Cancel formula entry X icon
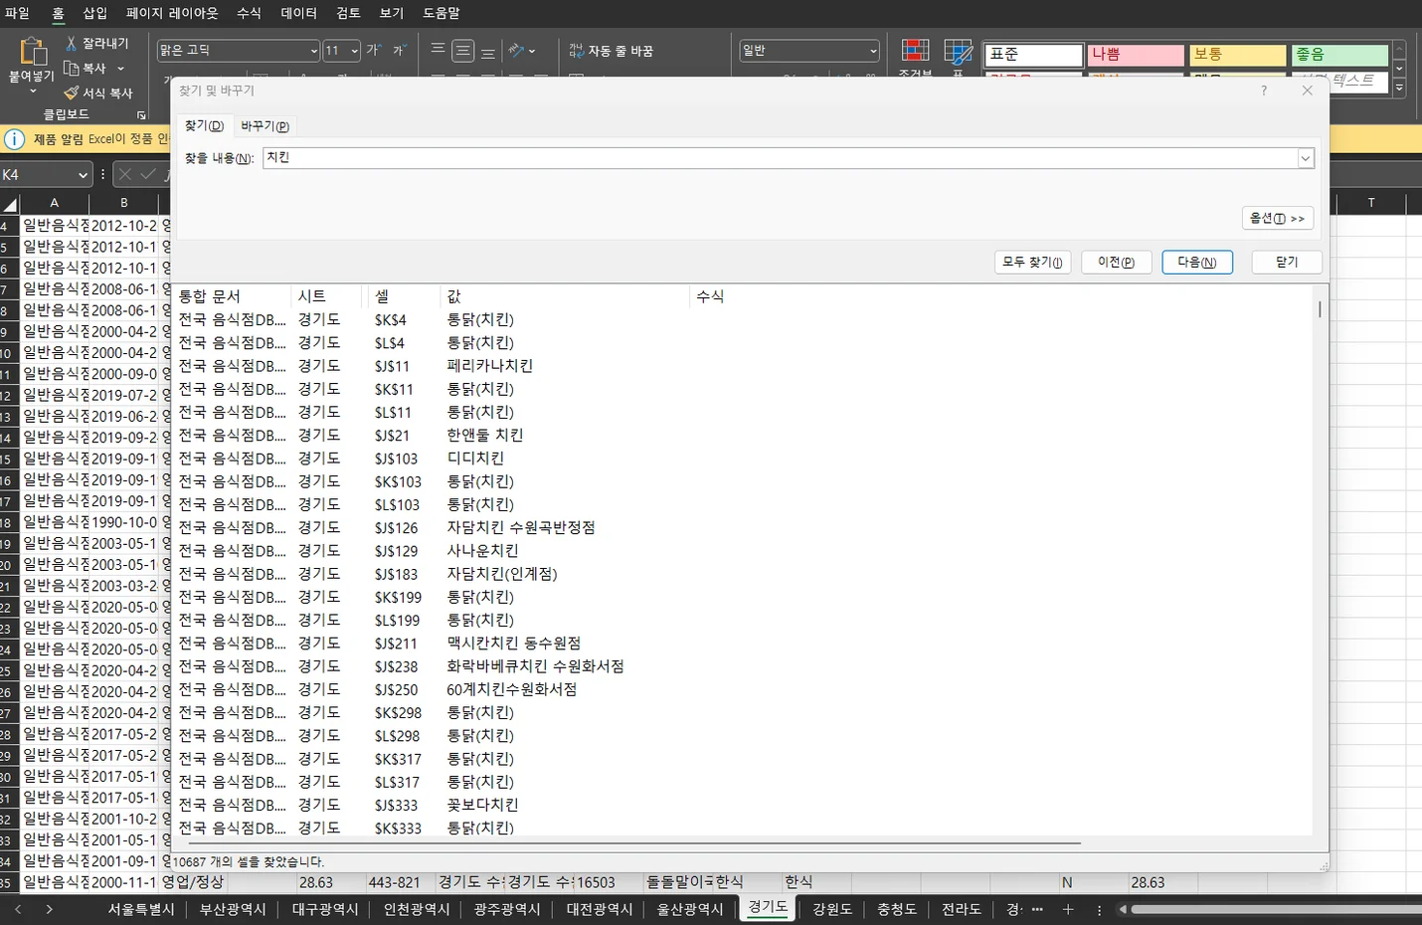 coord(124,175)
